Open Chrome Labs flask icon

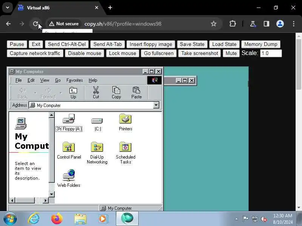tap(253, 24)
